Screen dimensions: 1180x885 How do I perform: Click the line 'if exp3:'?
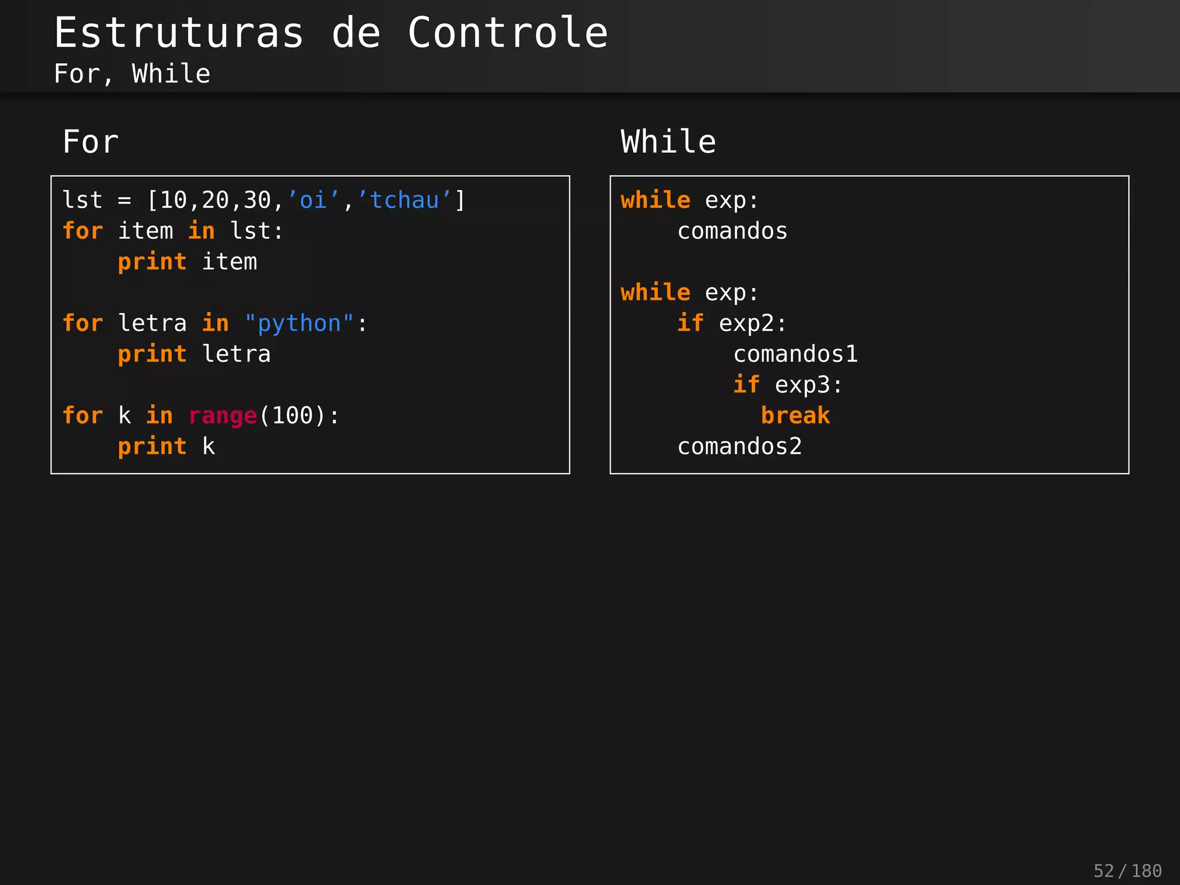tap(788, 385)
